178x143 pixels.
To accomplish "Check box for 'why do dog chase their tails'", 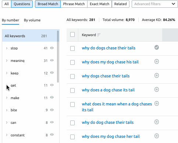I will point(72,123).
